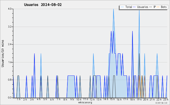Click the orange Bots legend line

(158, 7)
